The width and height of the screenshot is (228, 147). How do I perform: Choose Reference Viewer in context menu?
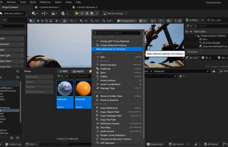point(117,124)
